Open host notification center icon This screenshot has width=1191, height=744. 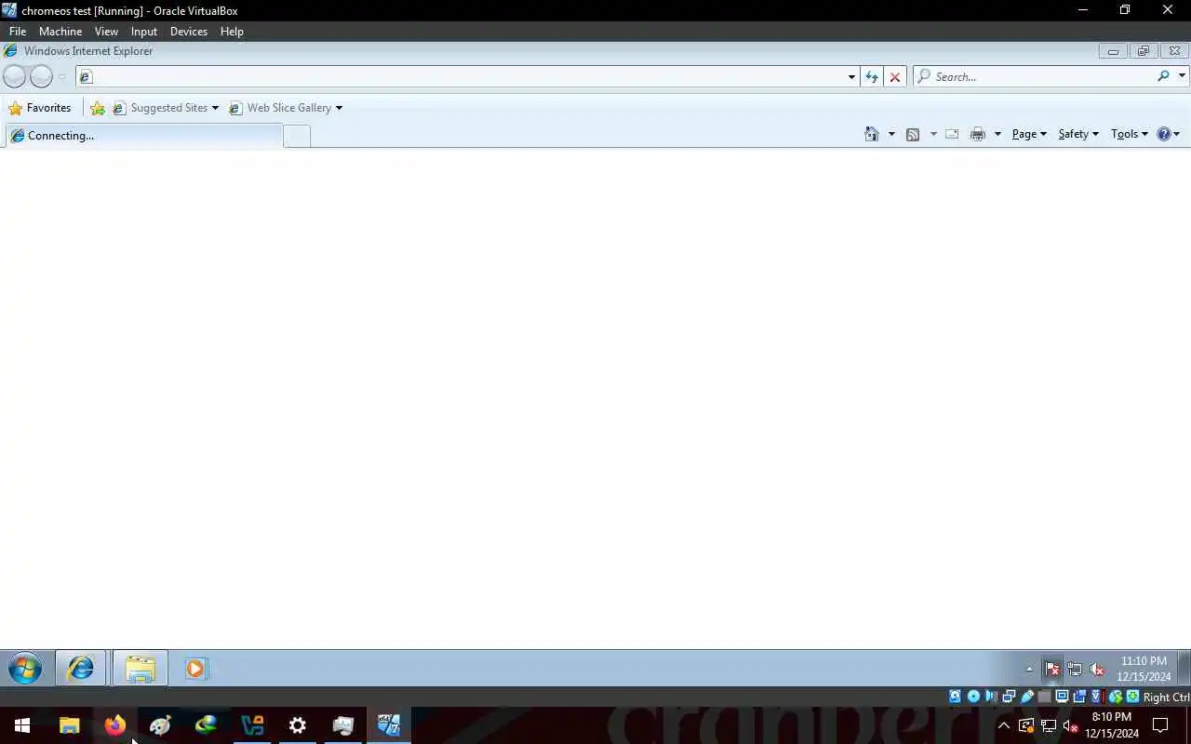[x=1160, y=725]
